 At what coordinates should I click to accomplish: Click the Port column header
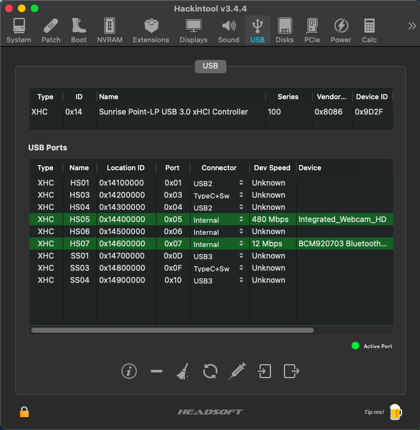pyautogui.click(x=173, y=168)
